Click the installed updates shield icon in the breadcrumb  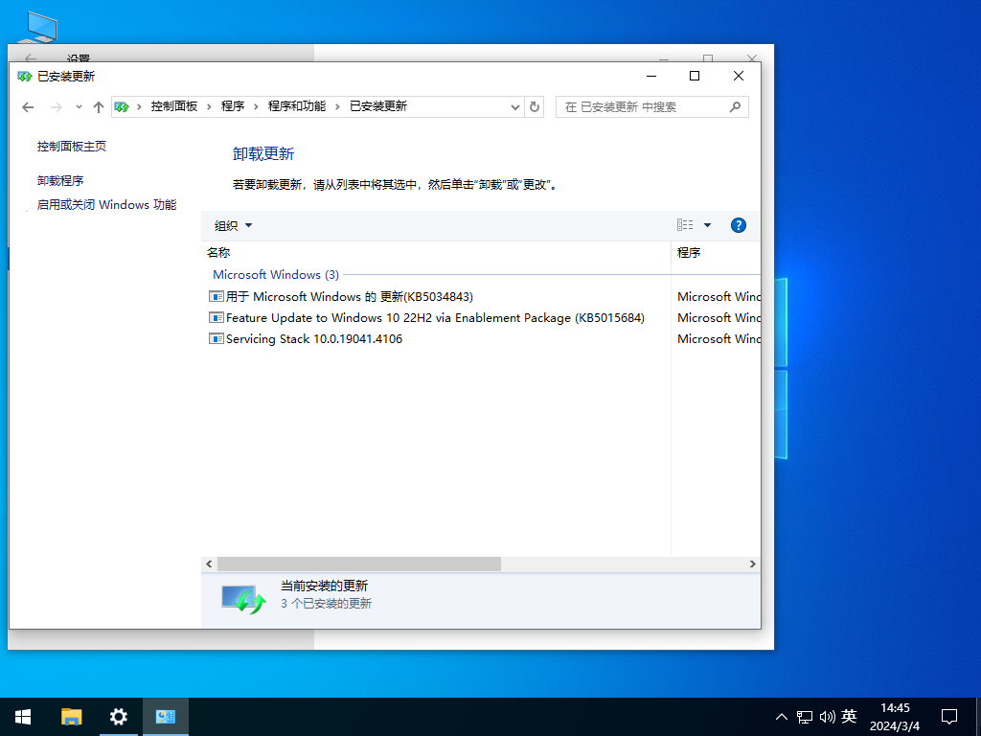tap(122, 106)
